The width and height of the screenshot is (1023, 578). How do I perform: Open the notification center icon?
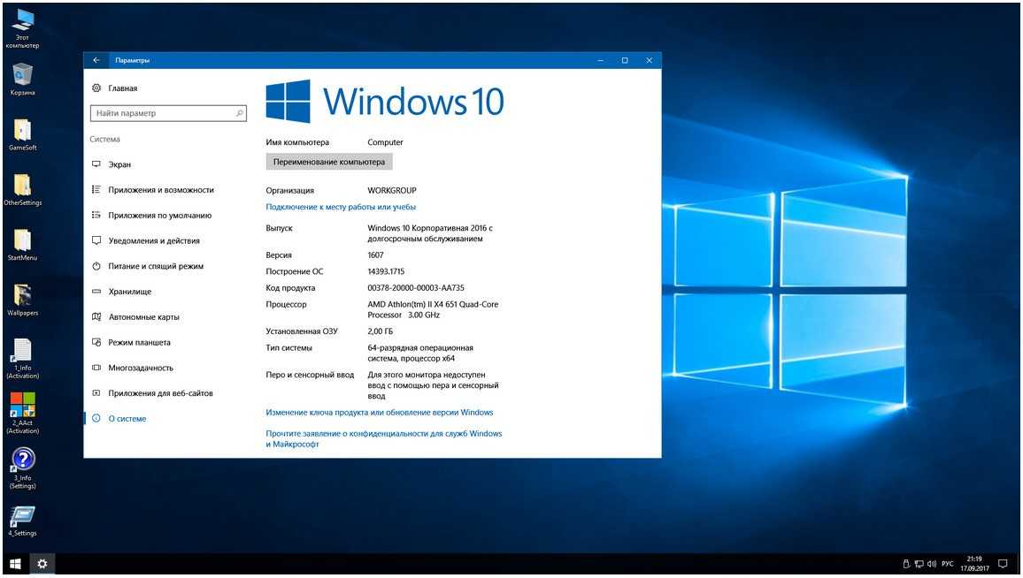coord(1003,565)
